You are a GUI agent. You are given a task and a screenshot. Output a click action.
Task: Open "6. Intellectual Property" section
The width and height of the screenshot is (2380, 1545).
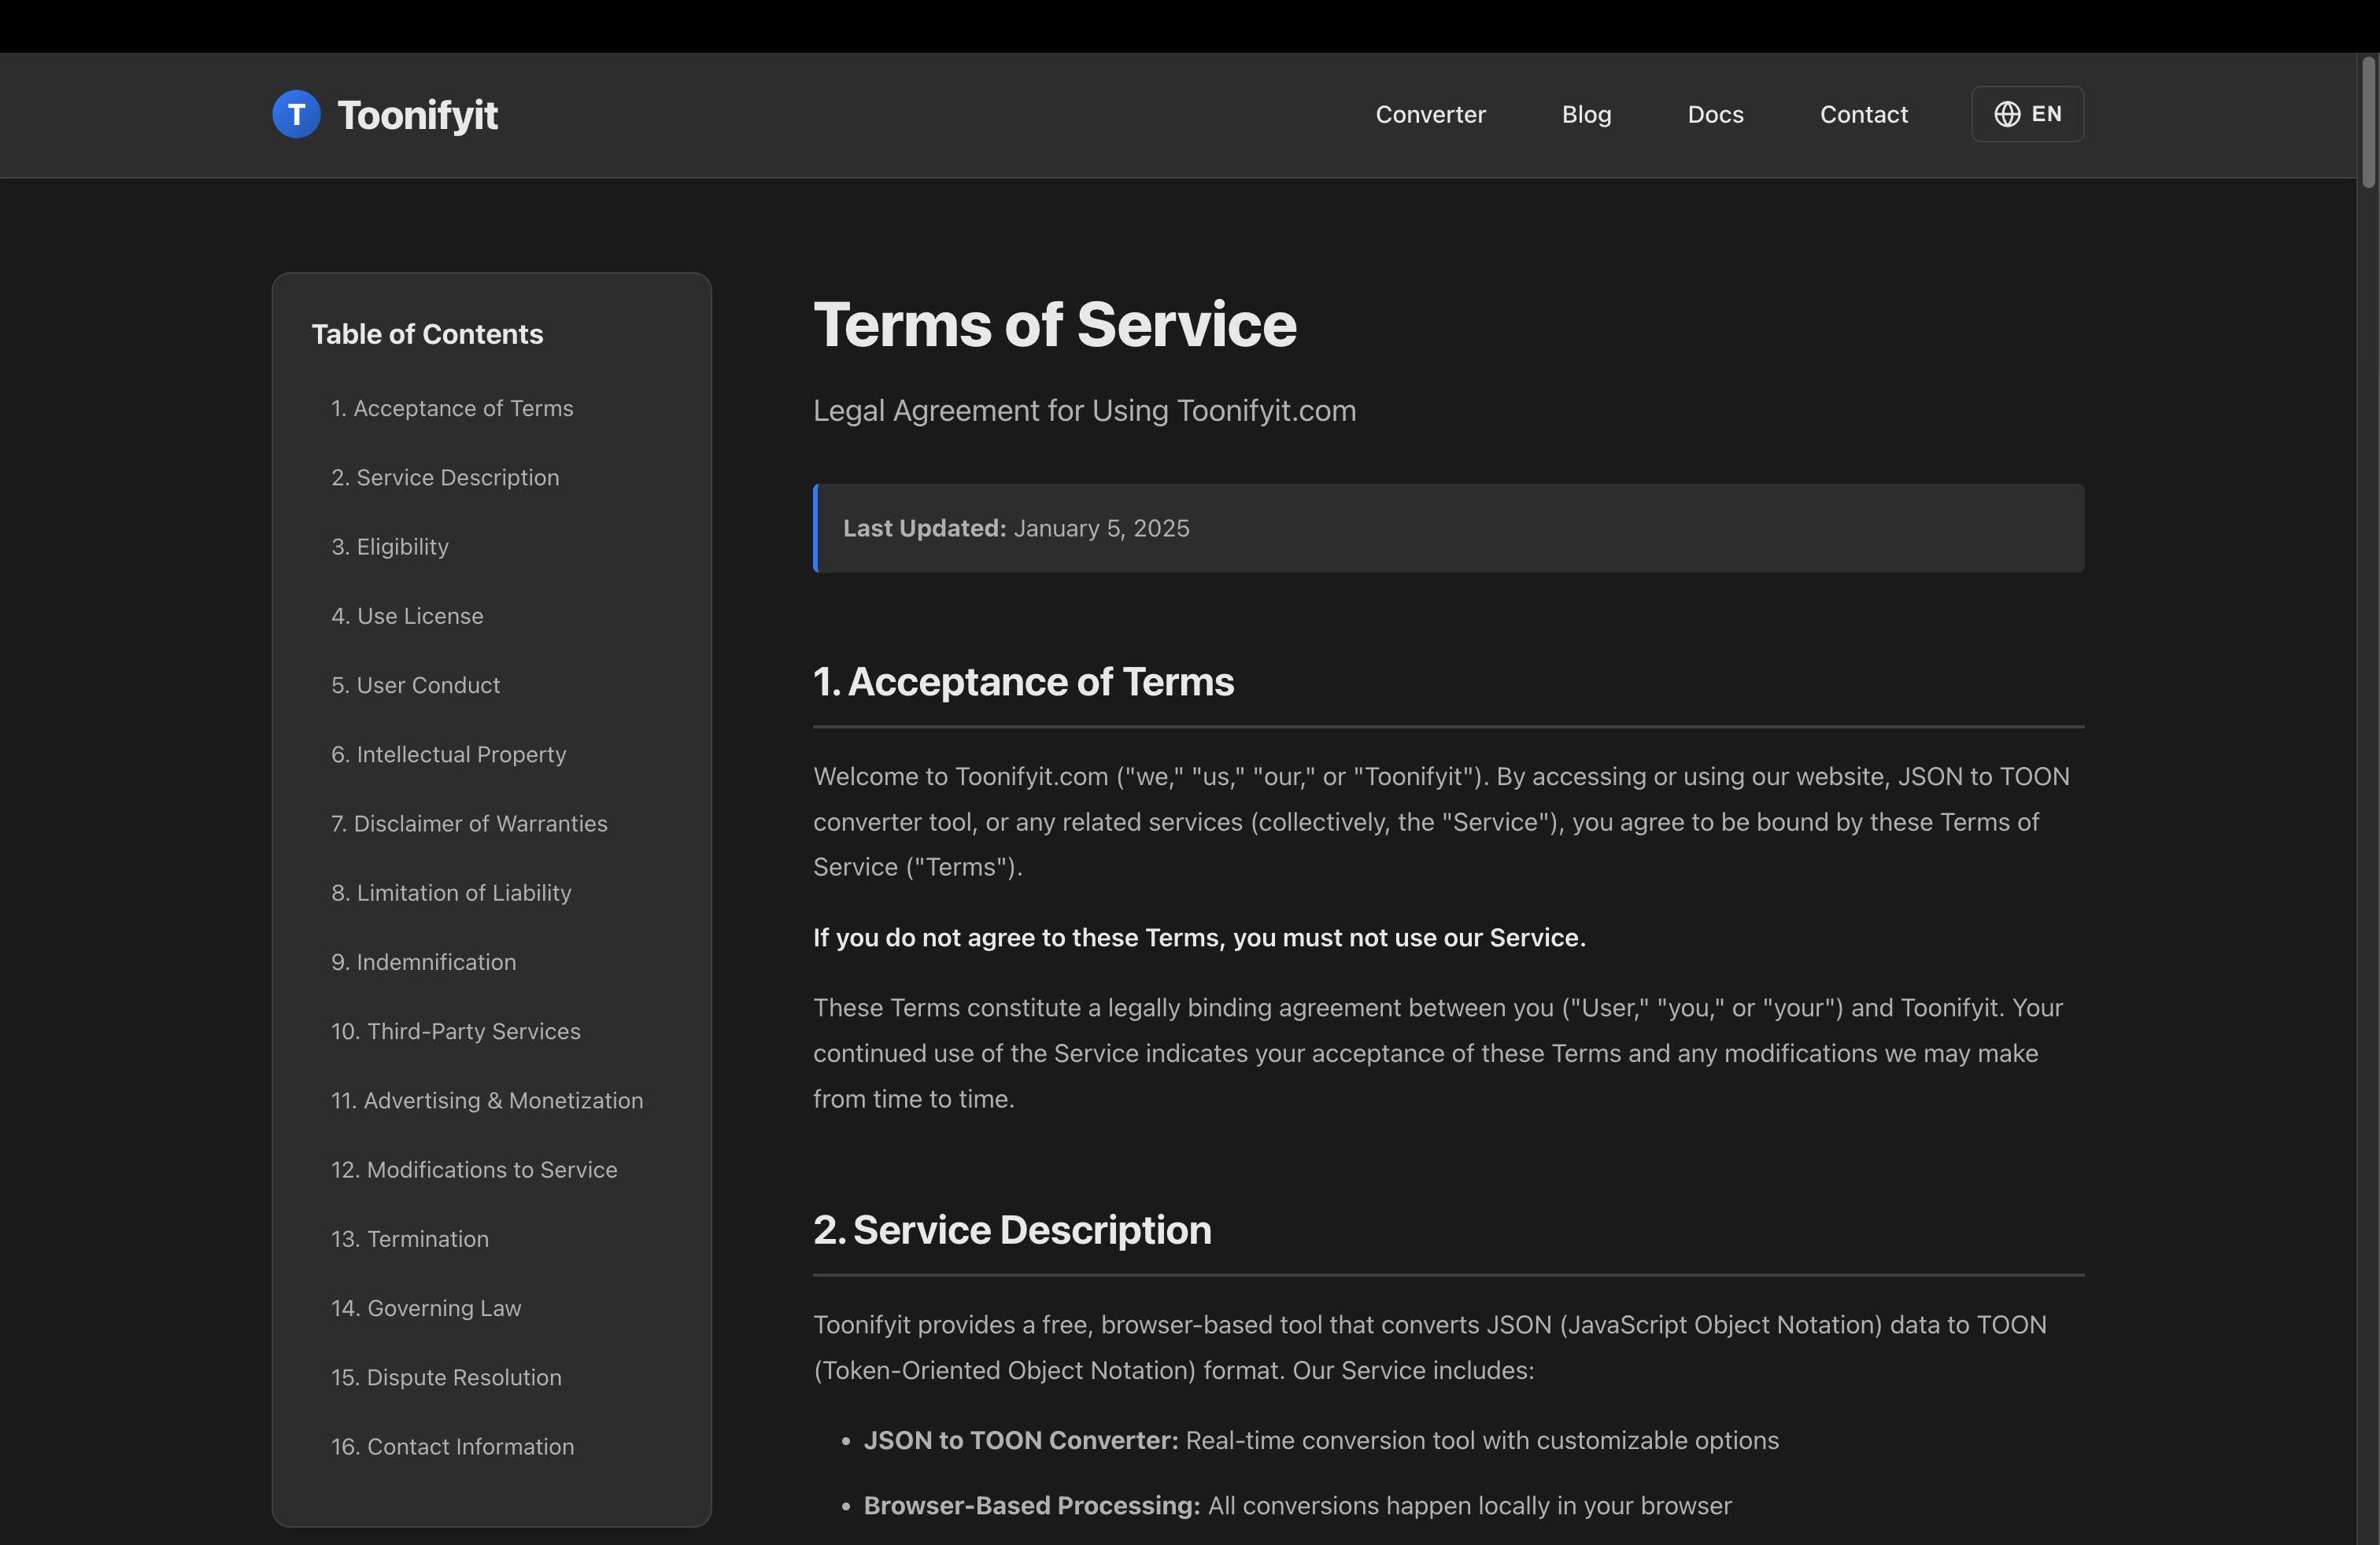(x=448, y=754)
